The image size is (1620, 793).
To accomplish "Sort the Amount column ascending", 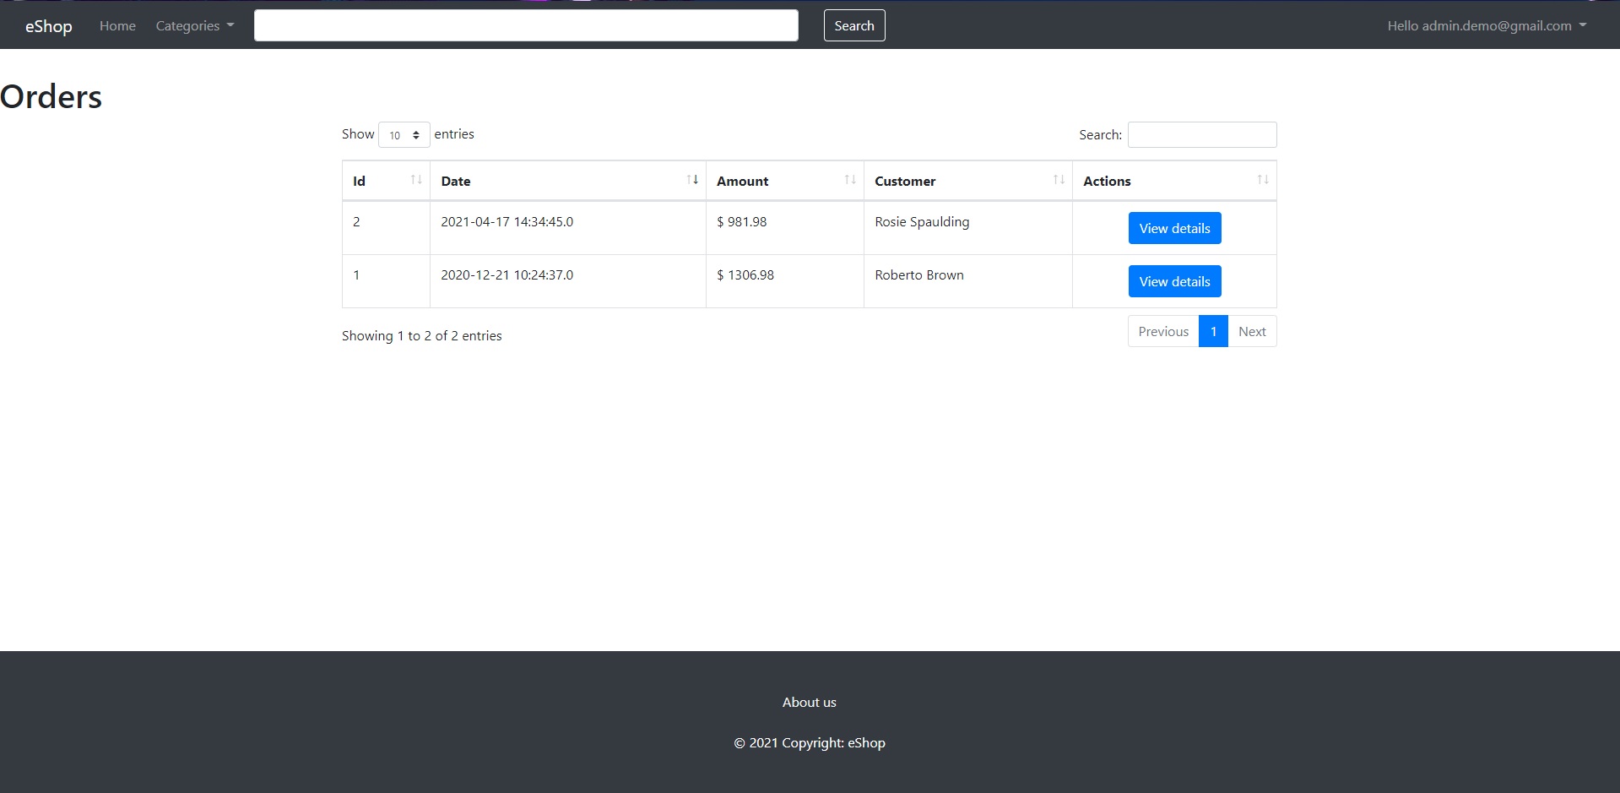I will point(850,179).
